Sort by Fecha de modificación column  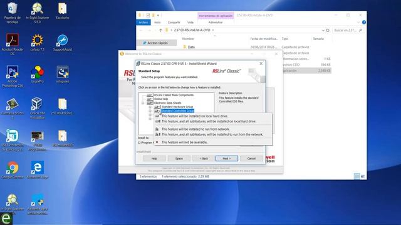coord(264,39)
